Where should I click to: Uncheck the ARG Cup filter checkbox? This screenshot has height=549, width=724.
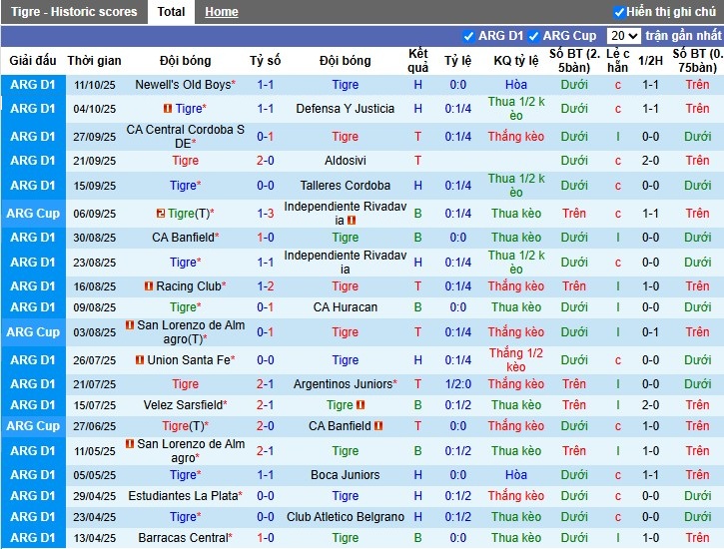point(534,36)
